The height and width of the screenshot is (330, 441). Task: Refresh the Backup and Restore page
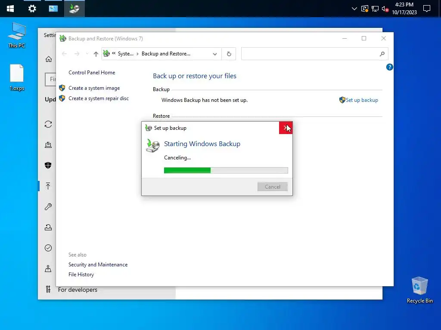229,54
